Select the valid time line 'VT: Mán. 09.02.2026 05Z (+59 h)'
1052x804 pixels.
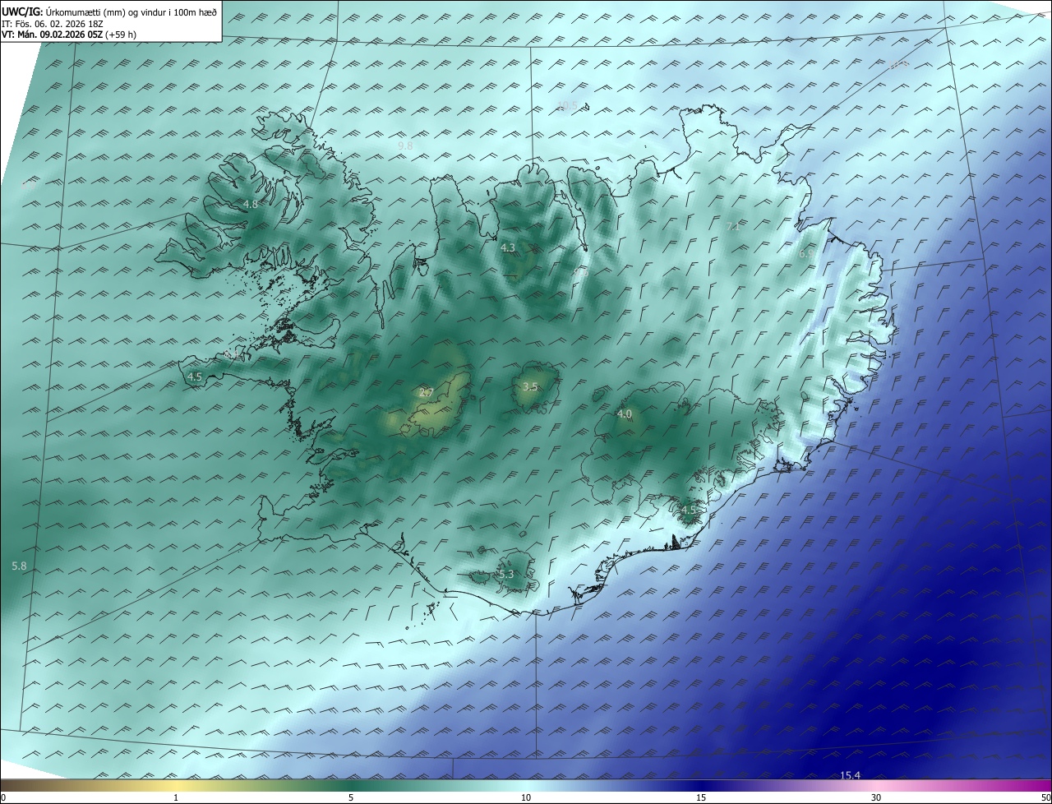(68, 35)
